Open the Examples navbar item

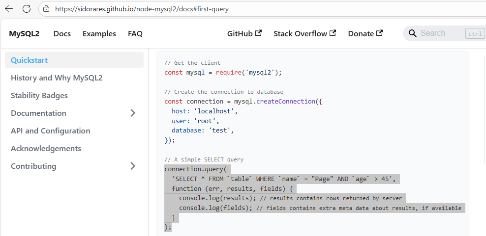pos(99,34)
